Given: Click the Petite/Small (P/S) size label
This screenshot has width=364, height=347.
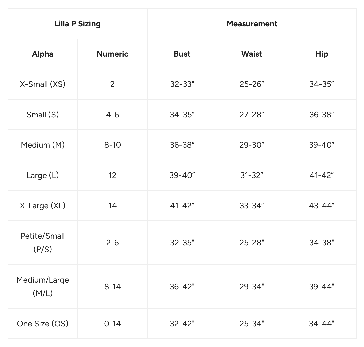Looking at the screenshot, I should [43, 242].
